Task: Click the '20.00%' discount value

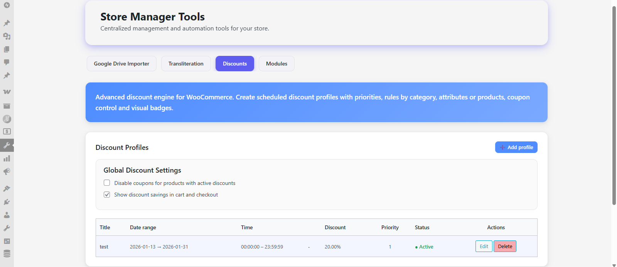Action: click(333, 247)
